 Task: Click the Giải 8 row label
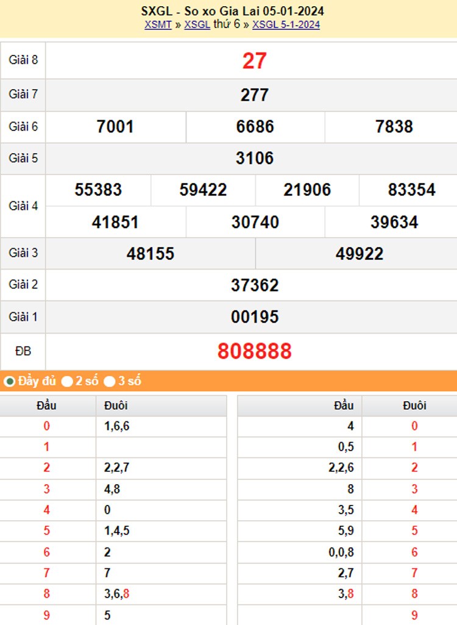click(x=23, y=60)
